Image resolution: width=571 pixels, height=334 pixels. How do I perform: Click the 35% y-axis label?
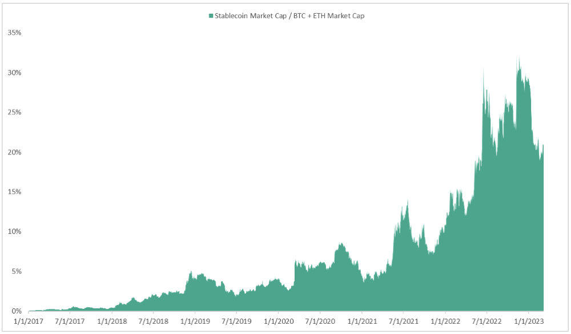pos(14,32)
